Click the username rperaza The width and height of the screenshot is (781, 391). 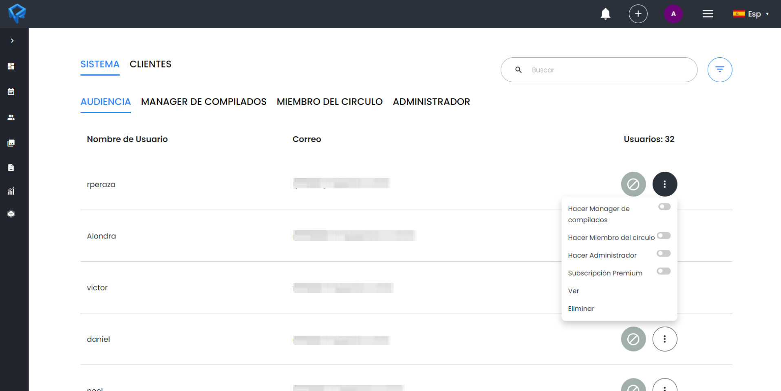coord(101,185)
